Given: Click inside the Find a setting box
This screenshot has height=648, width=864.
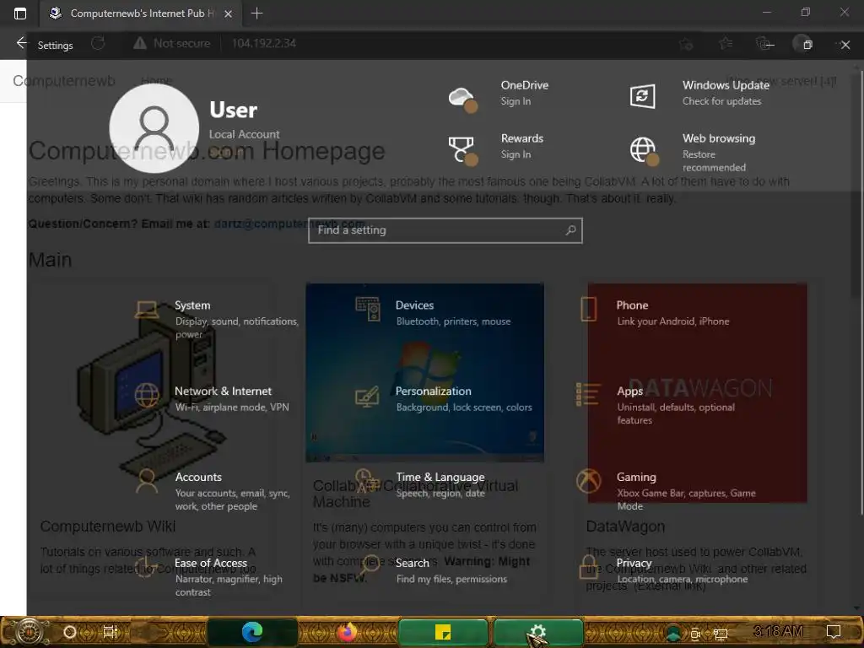Looking at the screenshot, I should [x=445, y=230].
